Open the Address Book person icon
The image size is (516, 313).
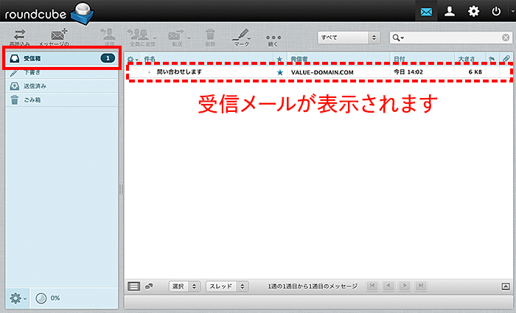pyautogui.click(x=449, y=12)
